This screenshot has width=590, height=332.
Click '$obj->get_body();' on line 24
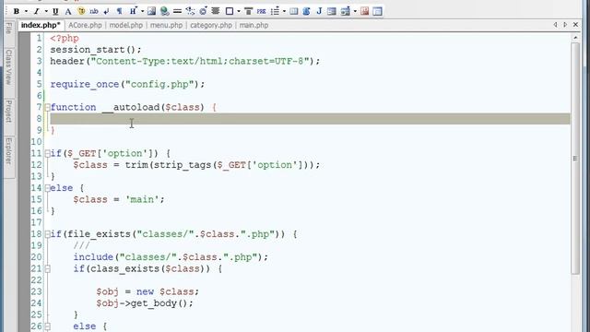(x=145, y=303)
